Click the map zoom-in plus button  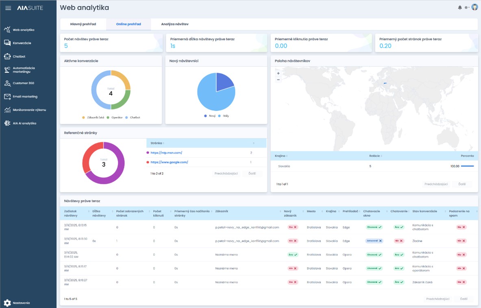point(278,74)
